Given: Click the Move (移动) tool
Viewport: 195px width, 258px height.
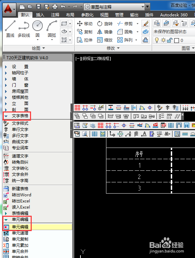Looking at the screenshot, I should click(x=85, y=24).
